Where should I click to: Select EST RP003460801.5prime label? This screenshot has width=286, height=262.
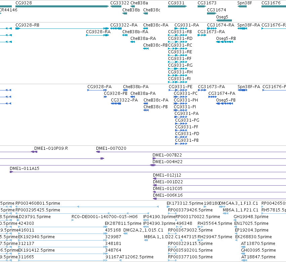click(38, 203)
